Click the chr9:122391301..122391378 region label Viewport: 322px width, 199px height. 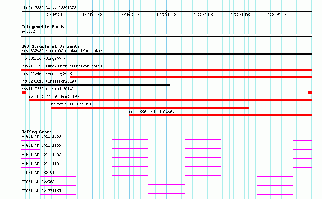pyautogui.click(x=49, y=8)
